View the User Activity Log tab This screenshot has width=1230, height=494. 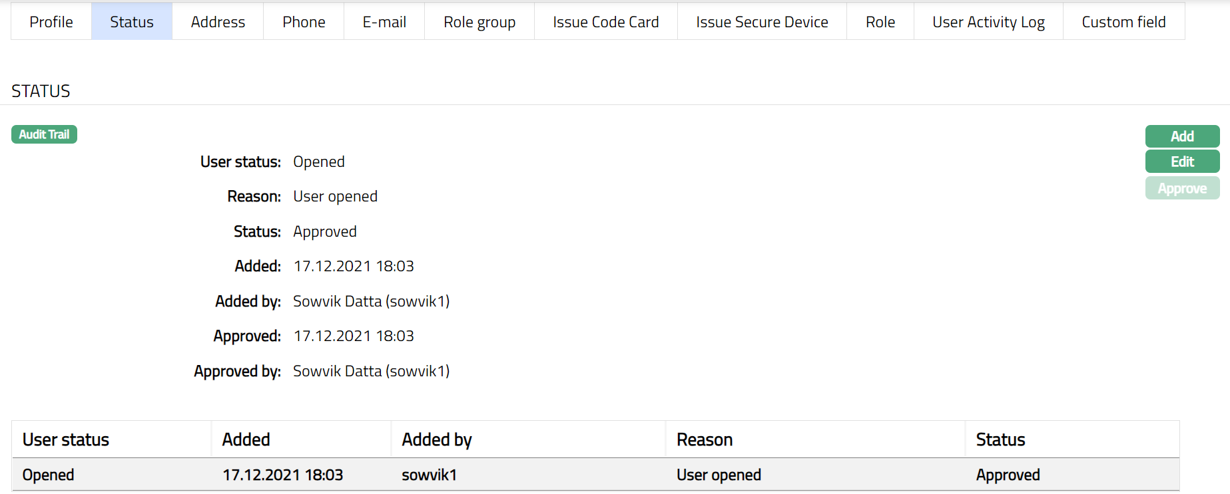click(988, 22)
